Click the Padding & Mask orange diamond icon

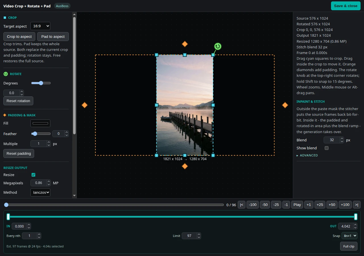(x=5, y=115)
